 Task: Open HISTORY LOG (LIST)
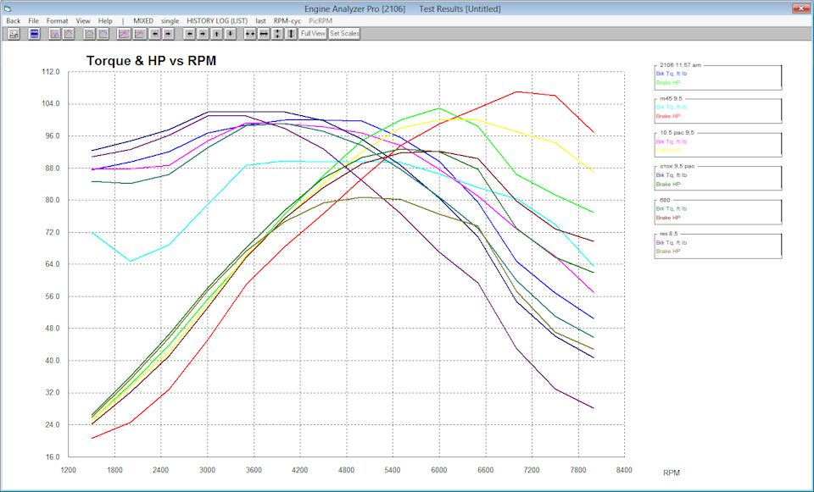(217, 20)
